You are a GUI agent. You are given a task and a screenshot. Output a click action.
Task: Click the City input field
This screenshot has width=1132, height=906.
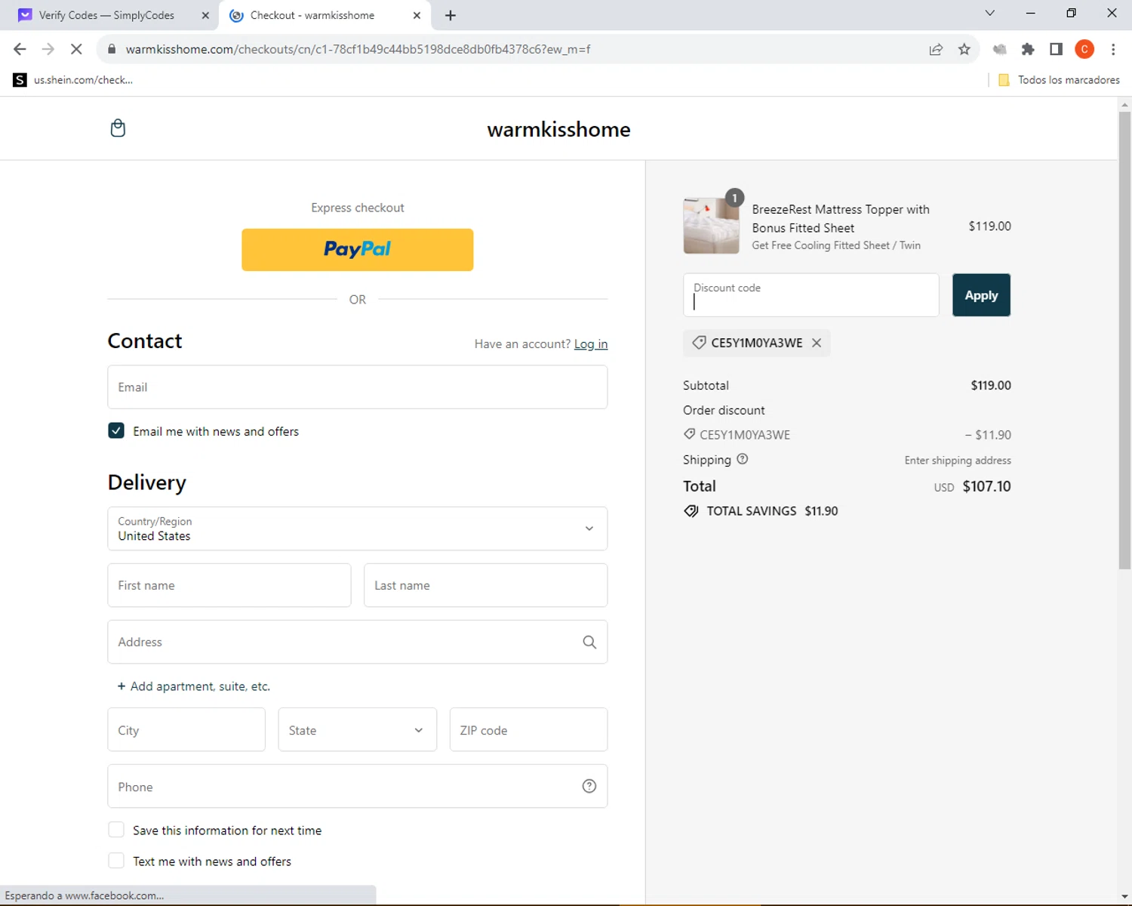(186, 729)
